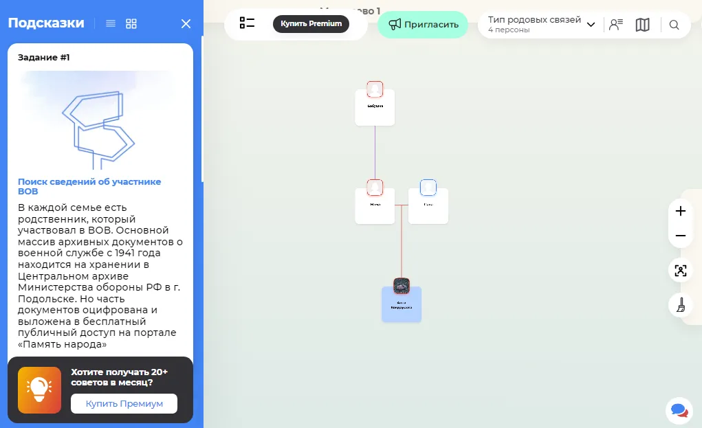
Task: Zoom out with the minus button
Action: [x=680, y=236]
